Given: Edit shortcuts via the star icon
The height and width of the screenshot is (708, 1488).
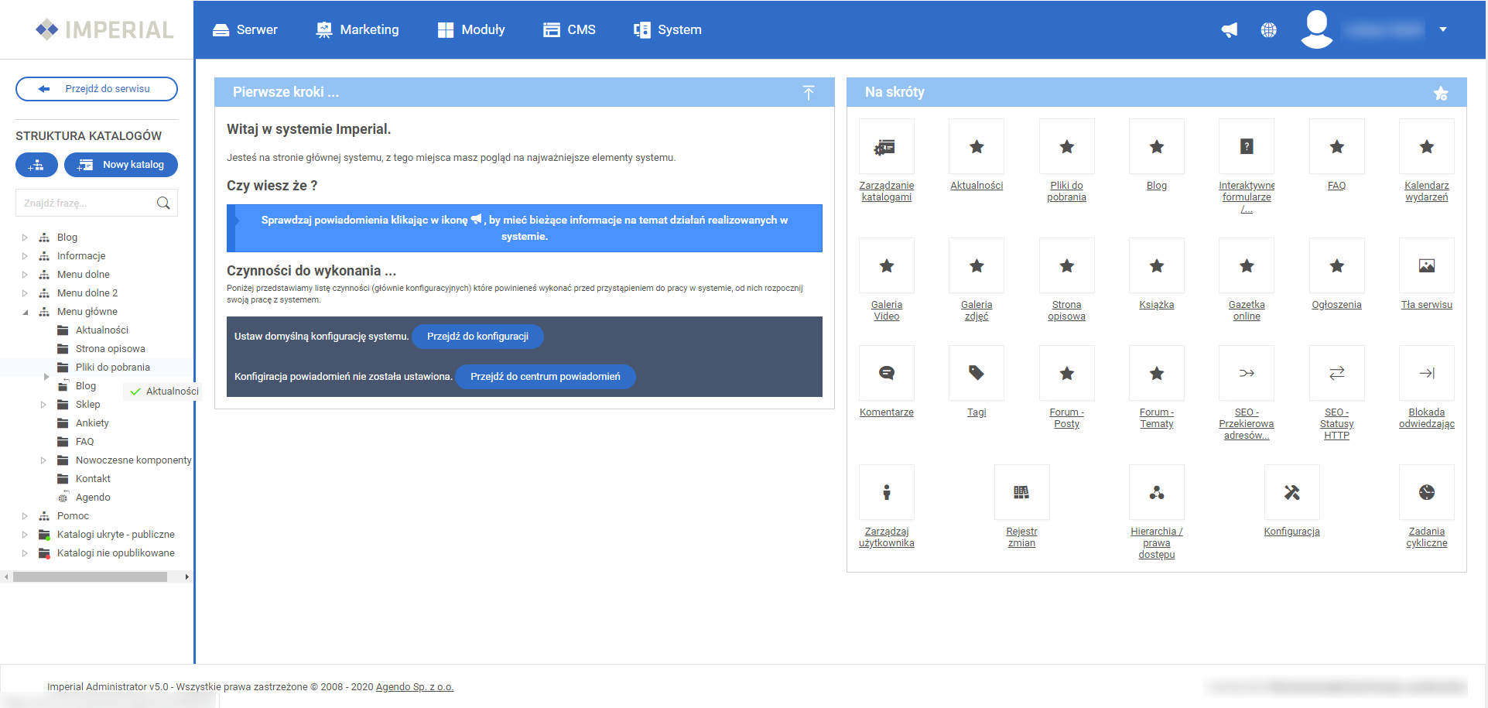Looking at the screenshot, I should tap(1440, 93).
